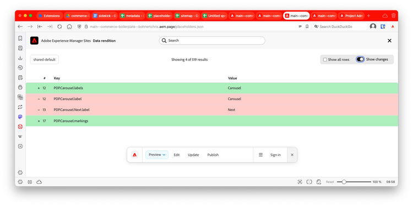Image resolution: width=413 pixels, height=206 pixels.
Task: Switch to the sidekick Google Docs tab
Action: pyautogui.click(x=105, y=16)
